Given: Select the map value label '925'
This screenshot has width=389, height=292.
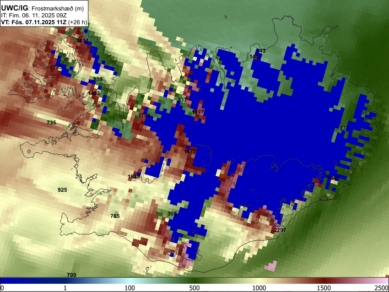Looking at the screenshot, I should click(x=62, y=190).
